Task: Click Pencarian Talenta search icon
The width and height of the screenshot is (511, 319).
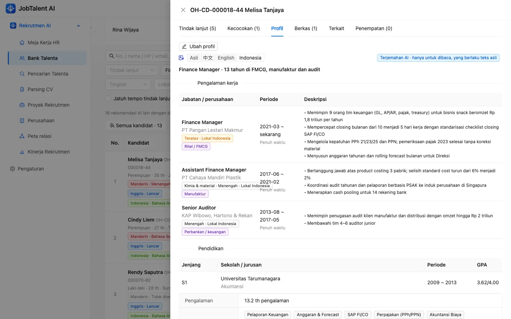Action: [x=22, y=74]
